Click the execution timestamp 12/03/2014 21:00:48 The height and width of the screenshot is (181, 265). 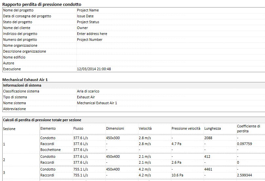[94, 69]
